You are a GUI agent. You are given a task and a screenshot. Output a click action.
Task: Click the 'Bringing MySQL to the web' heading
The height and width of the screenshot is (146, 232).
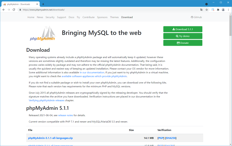(x=101, y=33)
